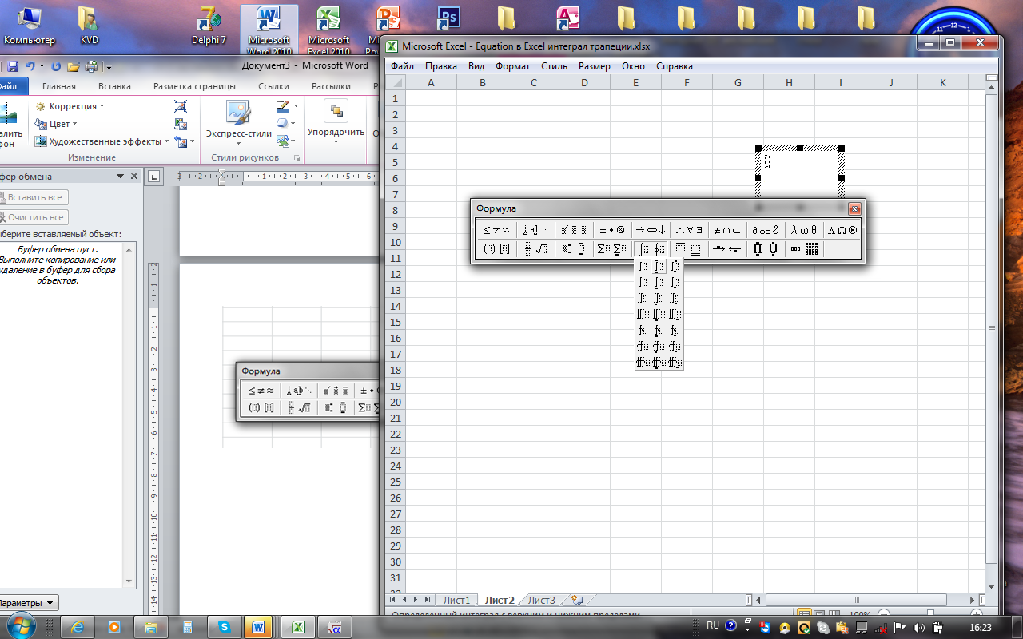Viewport: 1023px width, 639px height.
Task: Open logical symbols (∴∀∃) palette in Excel Формула toolbar
Action: click(689, 230)
